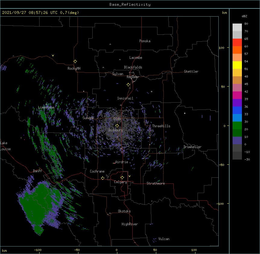The image size is (260, 254).
Task: Click the purple echo cluster southwest of Vulcan
Action: [154, 240]
